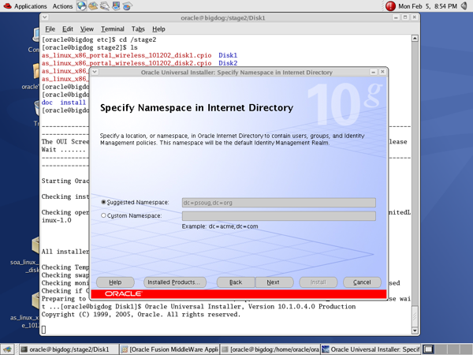This screenshot has width=473, height=355.
Task: Open the terminal Help menu
Action: tap(158, 29)
